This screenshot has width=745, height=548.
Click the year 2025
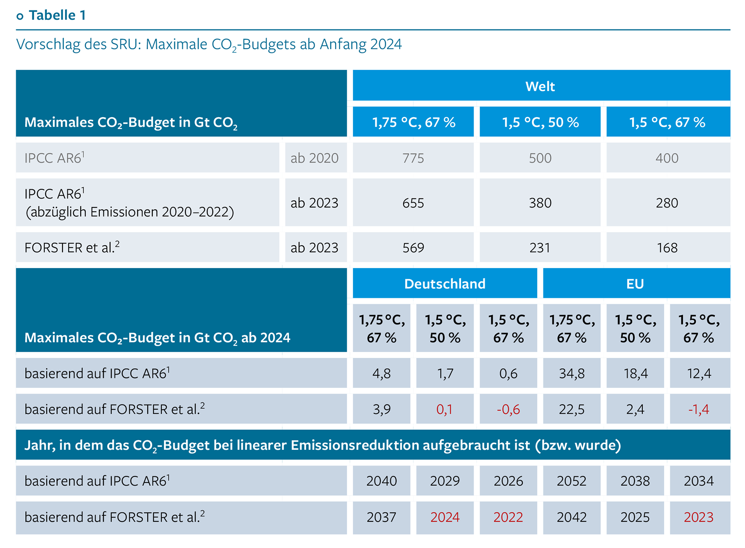coord(635,517)
